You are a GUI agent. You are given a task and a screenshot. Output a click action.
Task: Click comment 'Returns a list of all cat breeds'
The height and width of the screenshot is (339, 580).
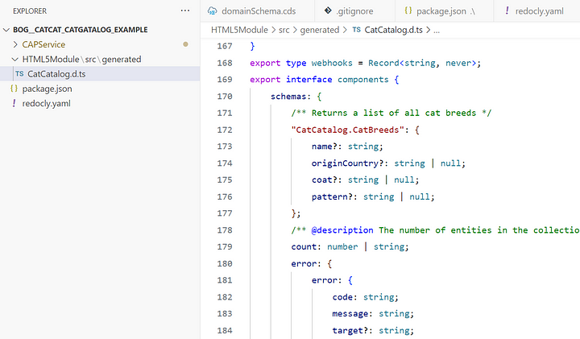pos(394,113)
